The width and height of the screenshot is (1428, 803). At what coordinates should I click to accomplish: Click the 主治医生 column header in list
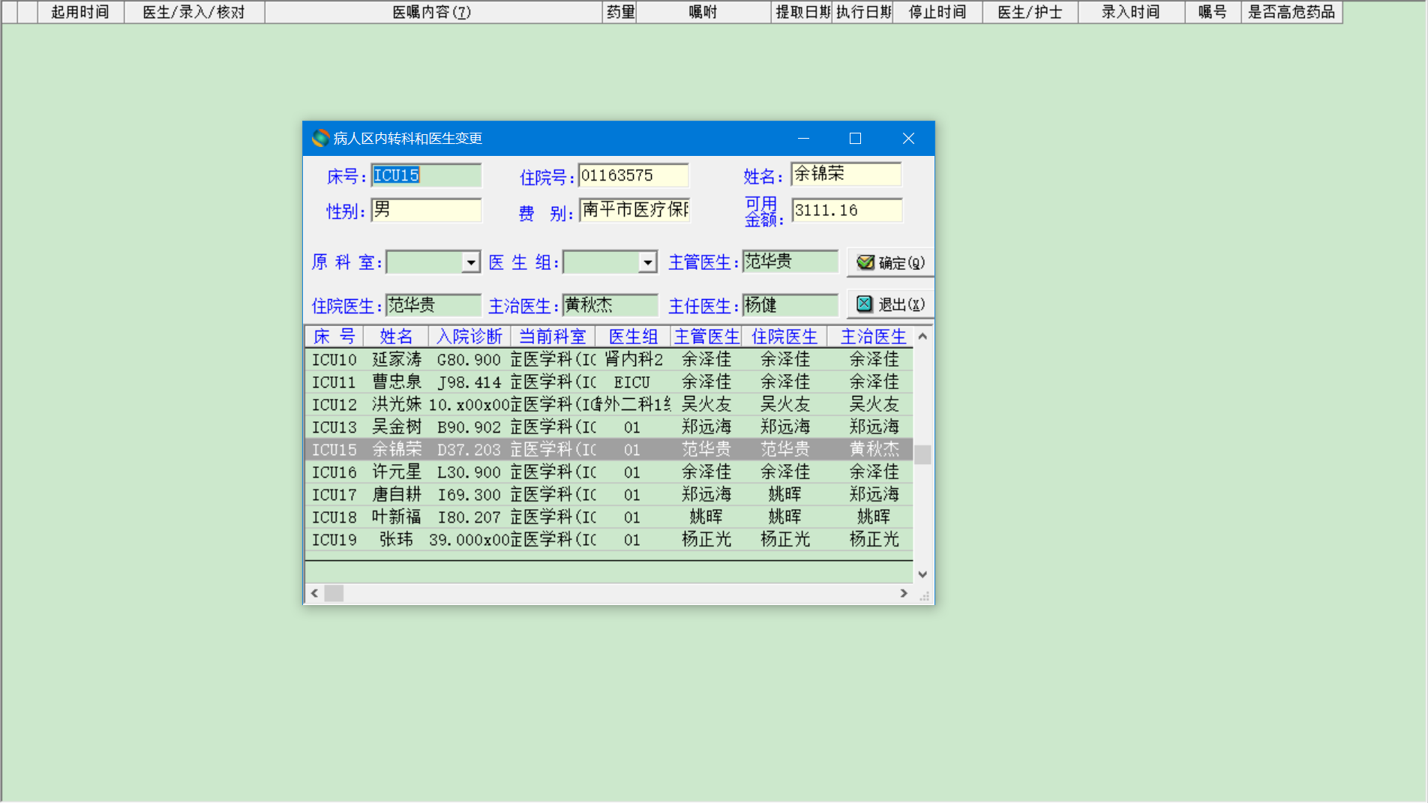click(x=873, y=337)
